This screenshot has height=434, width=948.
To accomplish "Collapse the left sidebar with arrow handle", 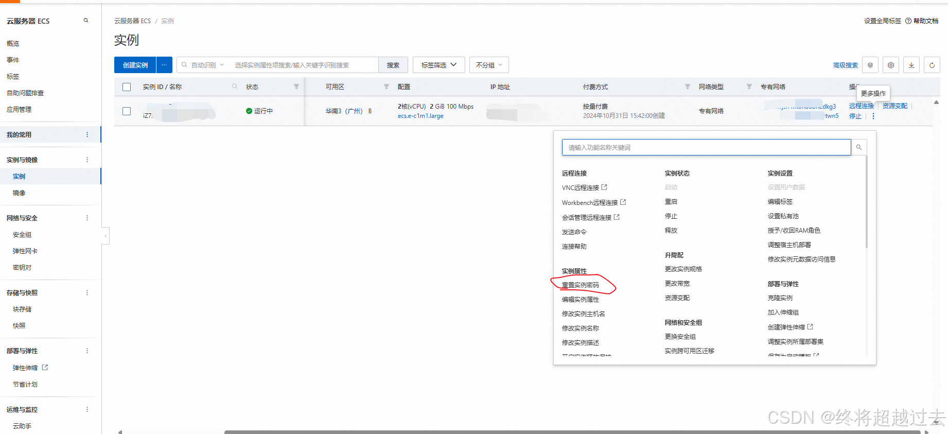I will (x=106, y=236).
